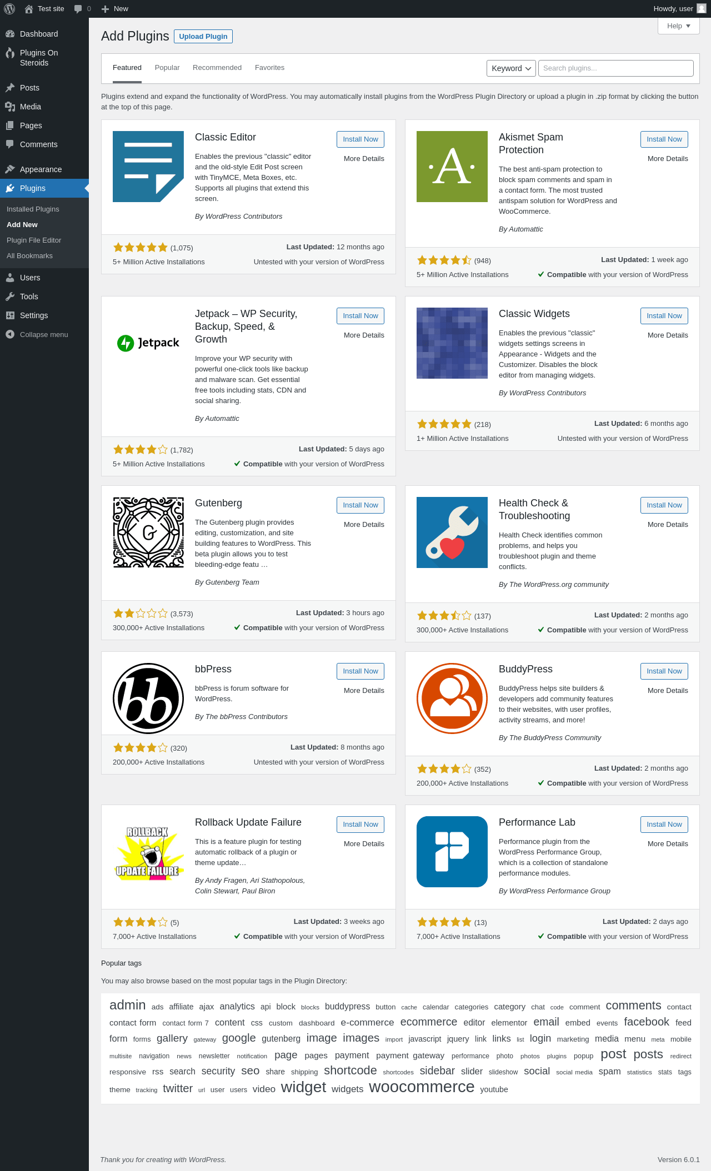Image resolution: width=711 pixels, height=1171 pixels.
Task: Click the Classic Editor plugin icon
Action: click(148, 167)
